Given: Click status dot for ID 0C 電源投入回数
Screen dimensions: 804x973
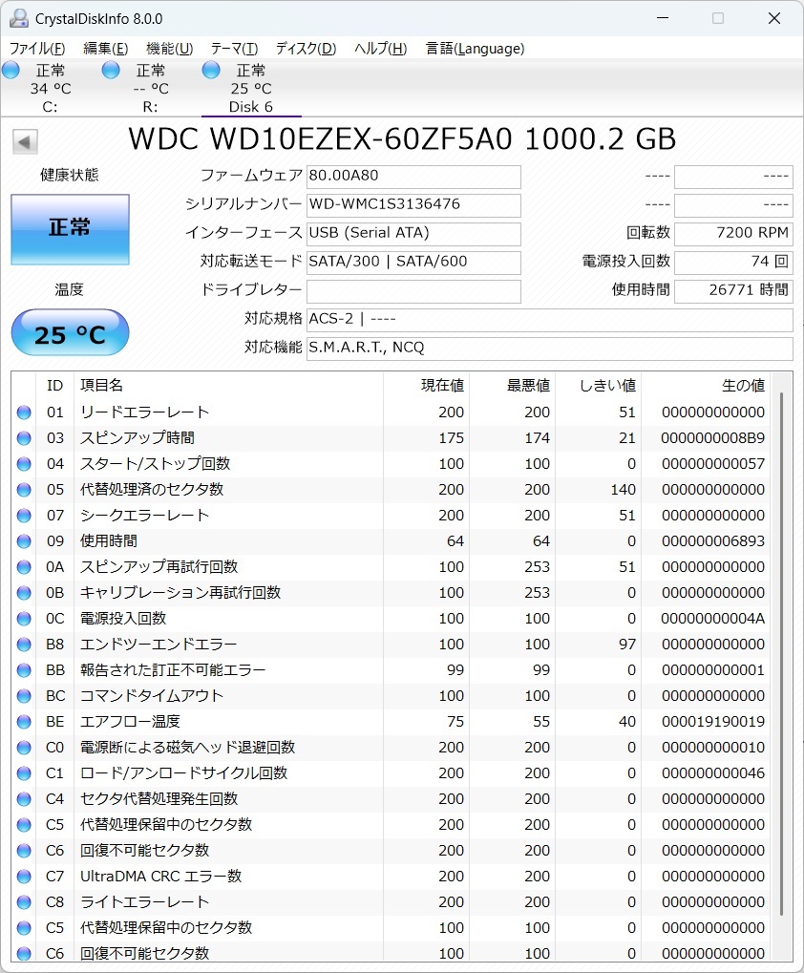Looking at the screenshot, I should click(24, 619).
